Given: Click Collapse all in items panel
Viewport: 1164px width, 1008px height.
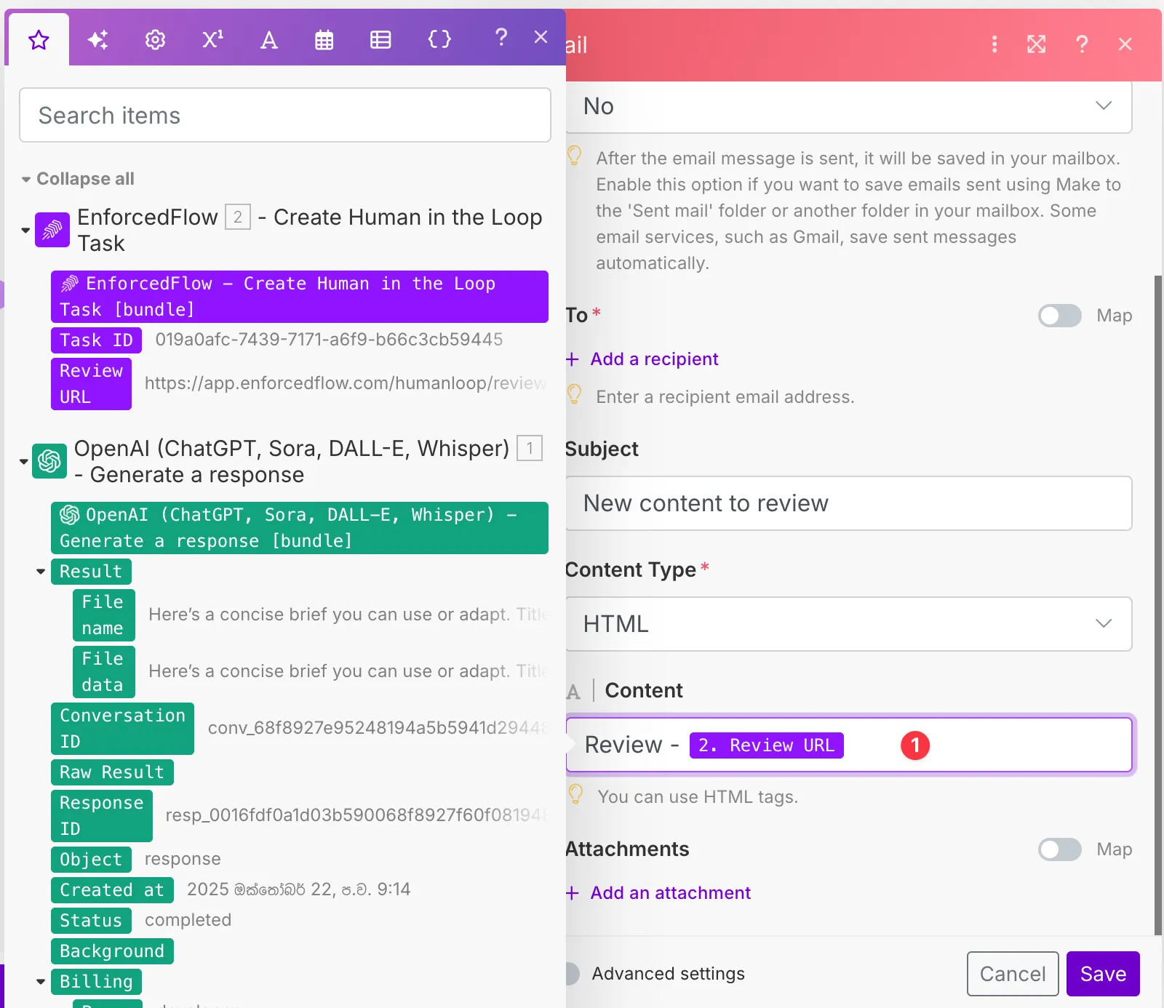Looking at the screenshot, I should coord(78,179).
